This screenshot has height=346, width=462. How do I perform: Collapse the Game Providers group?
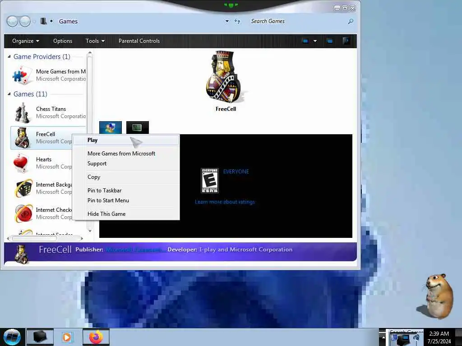click(9, 56)
